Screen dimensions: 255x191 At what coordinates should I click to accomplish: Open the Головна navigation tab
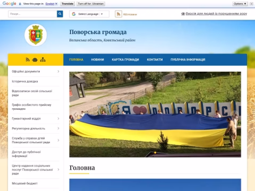pyautogui.click(x=76, y=59)
